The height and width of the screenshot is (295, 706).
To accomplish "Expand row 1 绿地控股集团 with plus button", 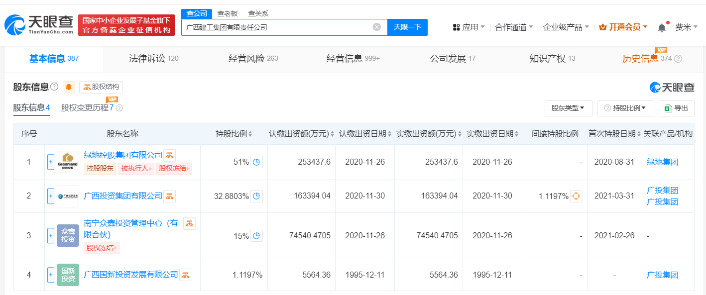I will [50, 162].
